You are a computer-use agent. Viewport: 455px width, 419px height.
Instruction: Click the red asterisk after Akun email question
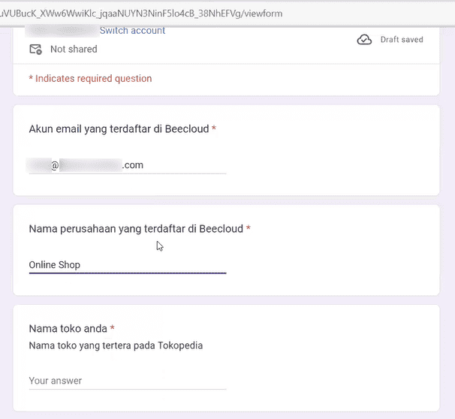214,128
